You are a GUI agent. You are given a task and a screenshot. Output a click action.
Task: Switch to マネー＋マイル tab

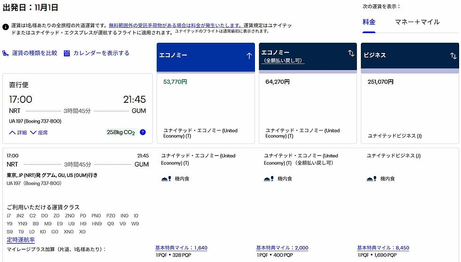(417, 22)
